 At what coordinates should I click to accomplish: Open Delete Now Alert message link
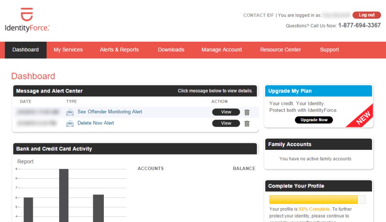[x=96, y=123]
